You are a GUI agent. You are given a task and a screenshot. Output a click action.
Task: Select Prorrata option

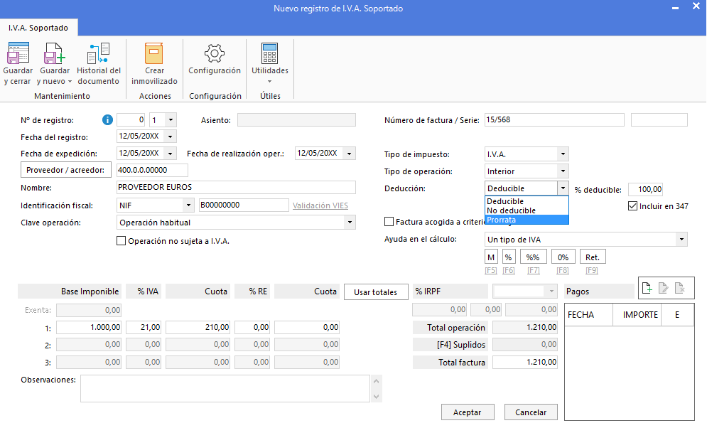pyautogui.click(x=527, y=220)
